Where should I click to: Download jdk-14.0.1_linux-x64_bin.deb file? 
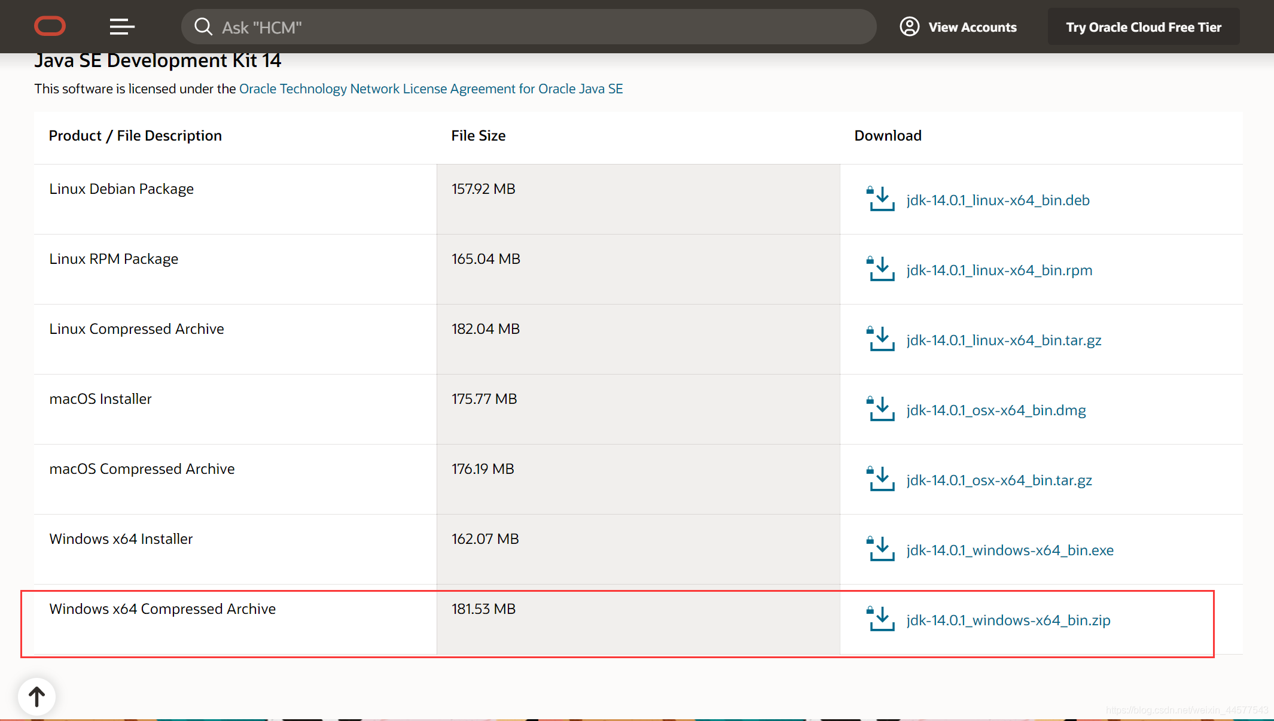click(998, 200)
